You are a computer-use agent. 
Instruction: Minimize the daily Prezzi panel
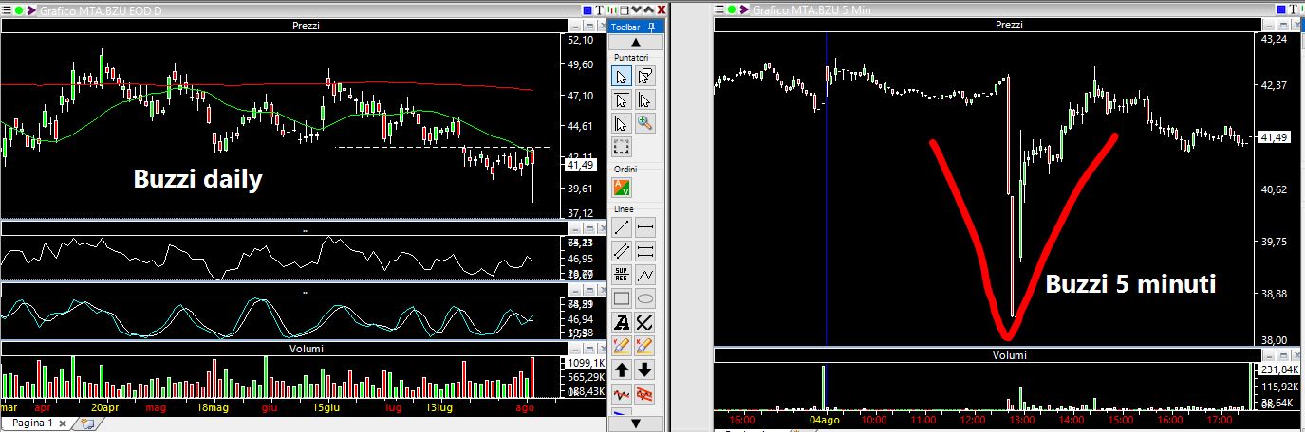pyautogui.click(x=576, y=26)
